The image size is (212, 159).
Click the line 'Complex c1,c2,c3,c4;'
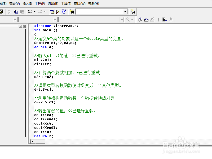(55, 43)
